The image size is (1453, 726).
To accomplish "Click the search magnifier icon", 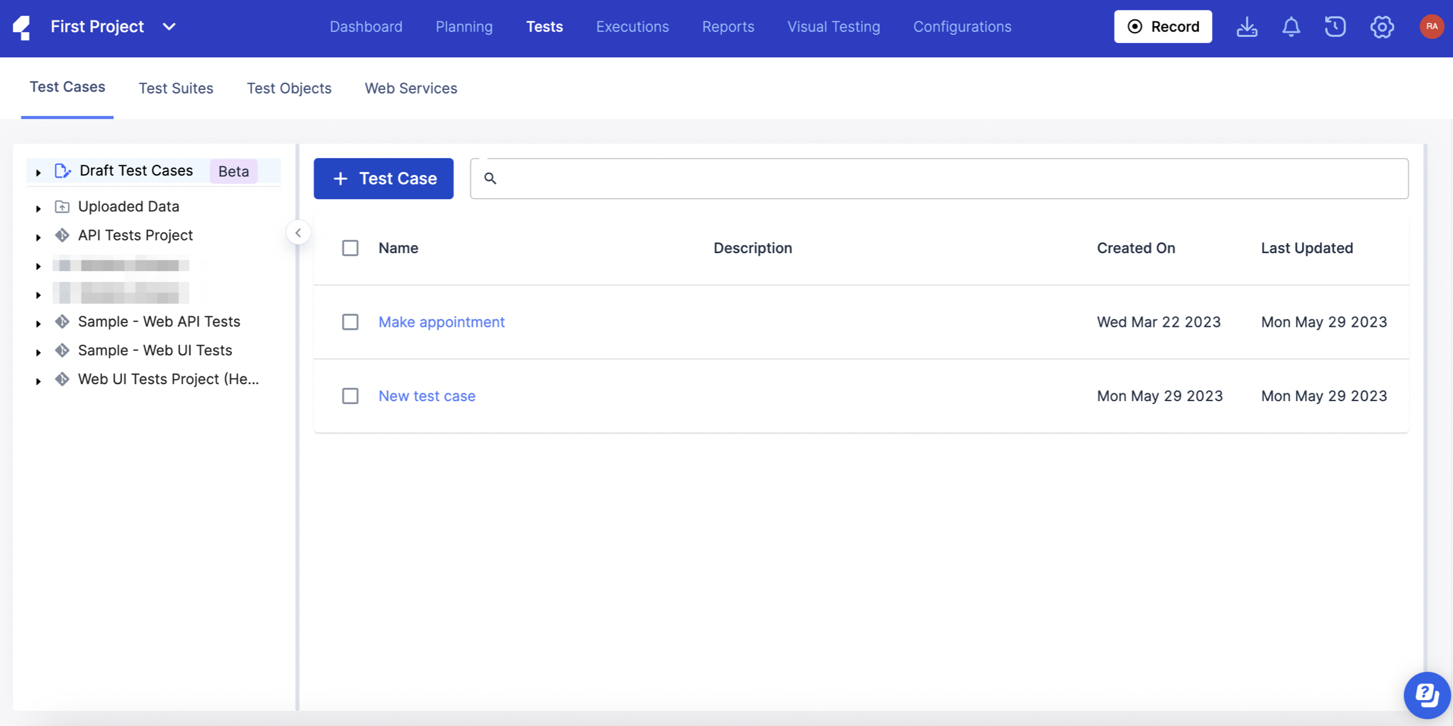I will pos(490,178).
